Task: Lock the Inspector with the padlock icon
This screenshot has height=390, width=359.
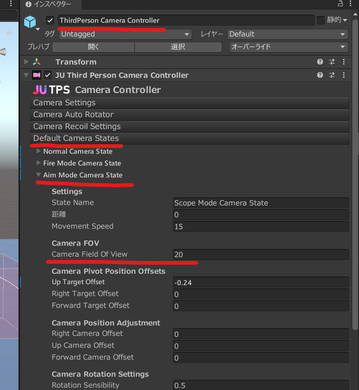Action: coord(340,4)
